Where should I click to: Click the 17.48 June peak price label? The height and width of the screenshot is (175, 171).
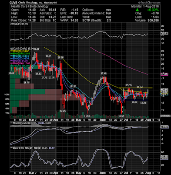click(104, 73)
